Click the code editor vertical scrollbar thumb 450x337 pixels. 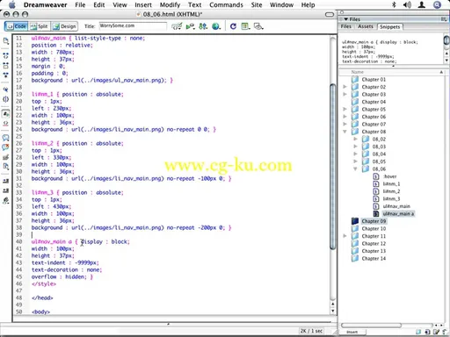[333, 167]
